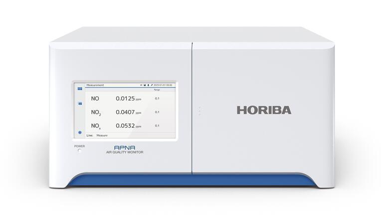Click the APNA model name label

pyautogui.click(x=125, y=148)
